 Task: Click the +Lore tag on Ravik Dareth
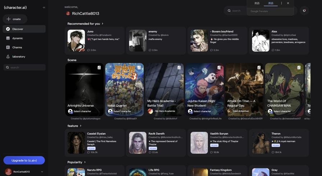pos(153,148)
